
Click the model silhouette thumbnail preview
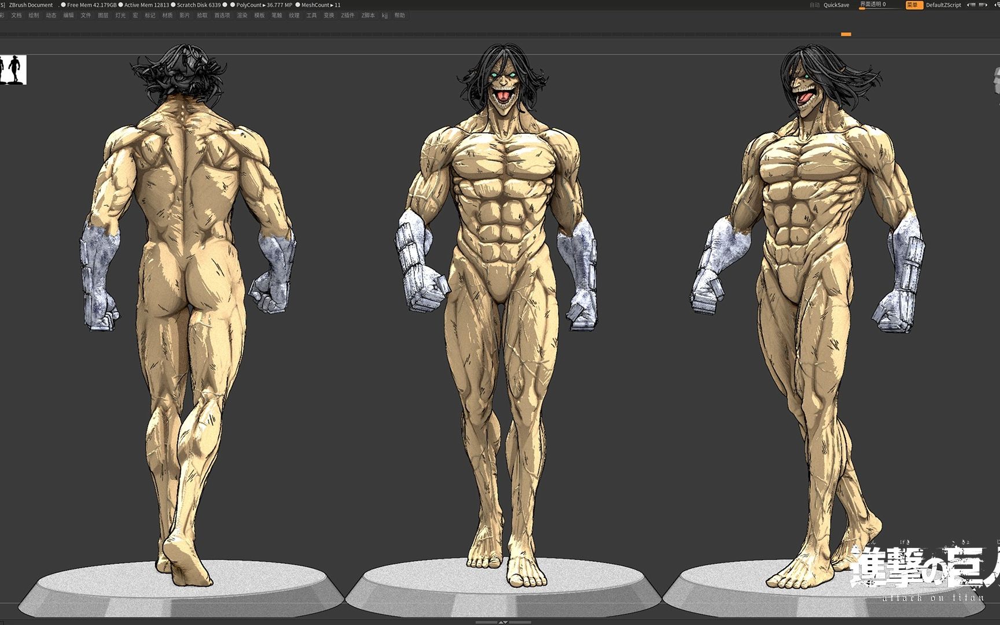(13, 70)
